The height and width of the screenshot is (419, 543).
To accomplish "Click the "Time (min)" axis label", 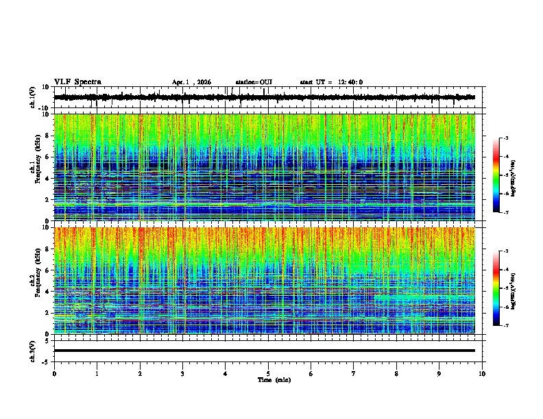I will (x=274, y=380).
